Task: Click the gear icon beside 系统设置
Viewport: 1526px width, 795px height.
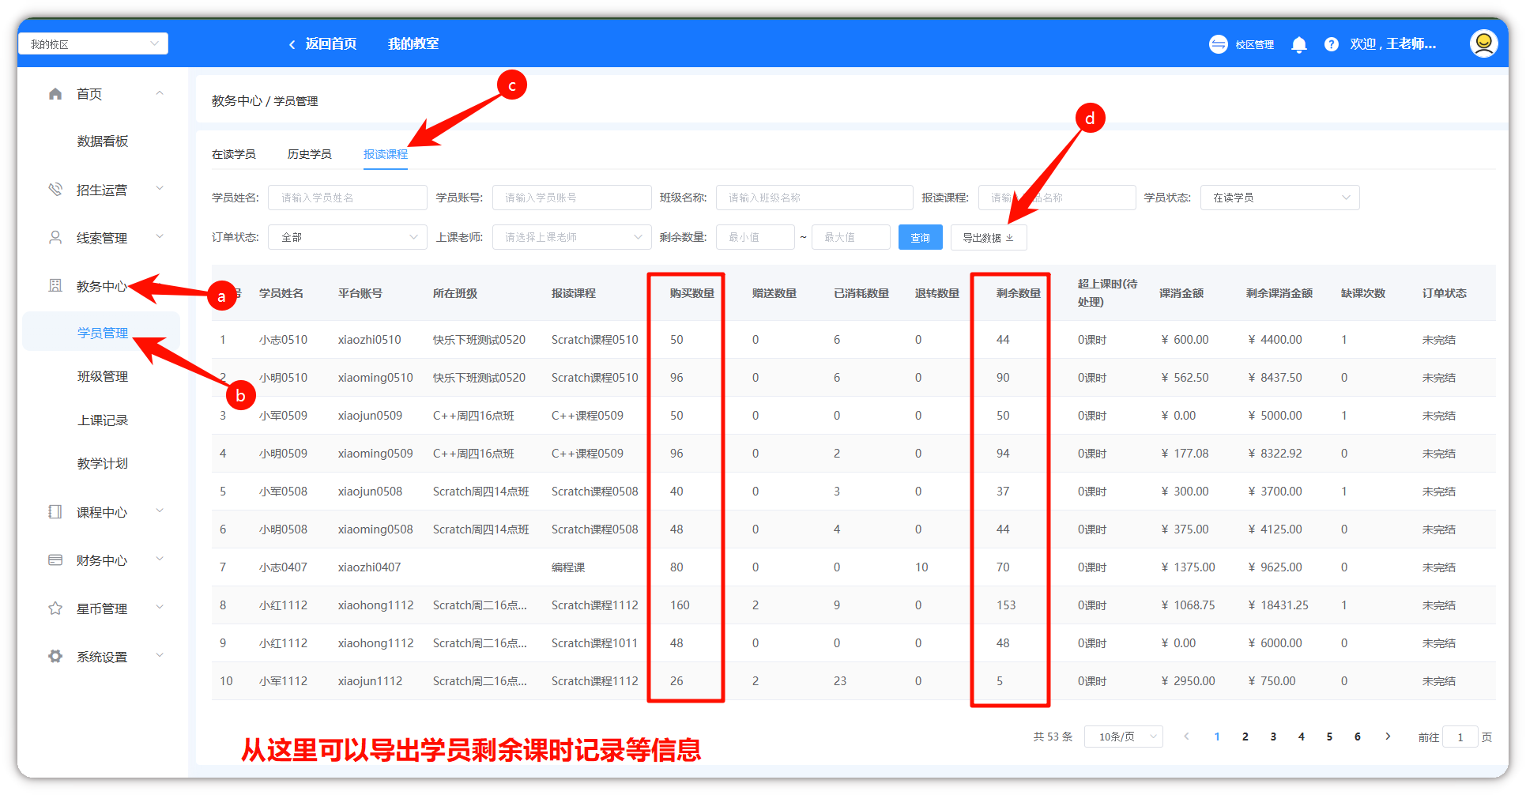Action: (x=55, y=657)
